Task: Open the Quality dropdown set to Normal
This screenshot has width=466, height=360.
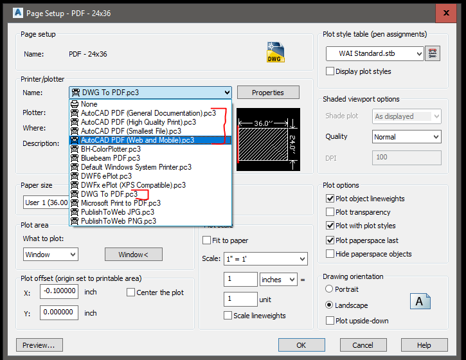Action: point(407,137)
